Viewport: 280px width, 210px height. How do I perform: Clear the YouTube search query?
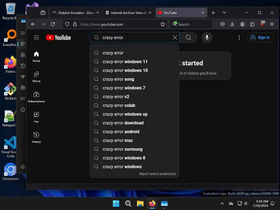point(175,37)
